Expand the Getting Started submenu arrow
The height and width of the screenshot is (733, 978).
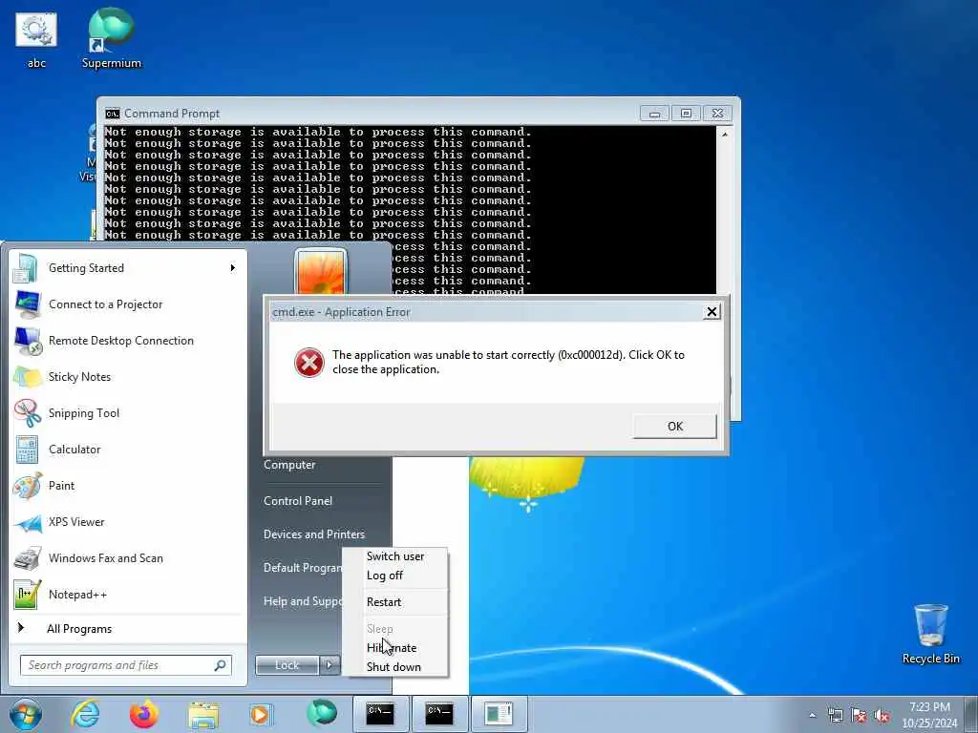233,268
